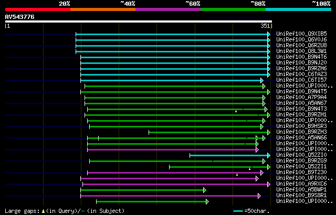Select the UniRef100_C6TI57 label

301,80
